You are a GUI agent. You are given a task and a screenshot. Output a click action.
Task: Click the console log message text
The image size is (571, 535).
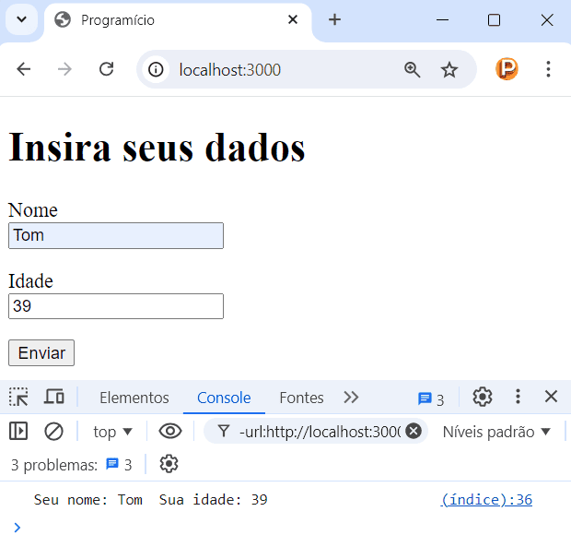[x=150, y=500]
